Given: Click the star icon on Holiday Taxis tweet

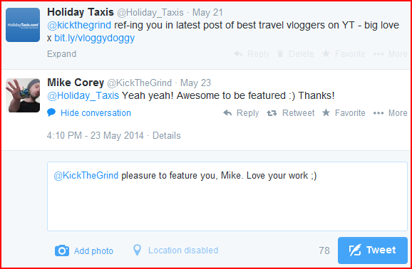Looking at the screenshot, I should tap(326, 53).
